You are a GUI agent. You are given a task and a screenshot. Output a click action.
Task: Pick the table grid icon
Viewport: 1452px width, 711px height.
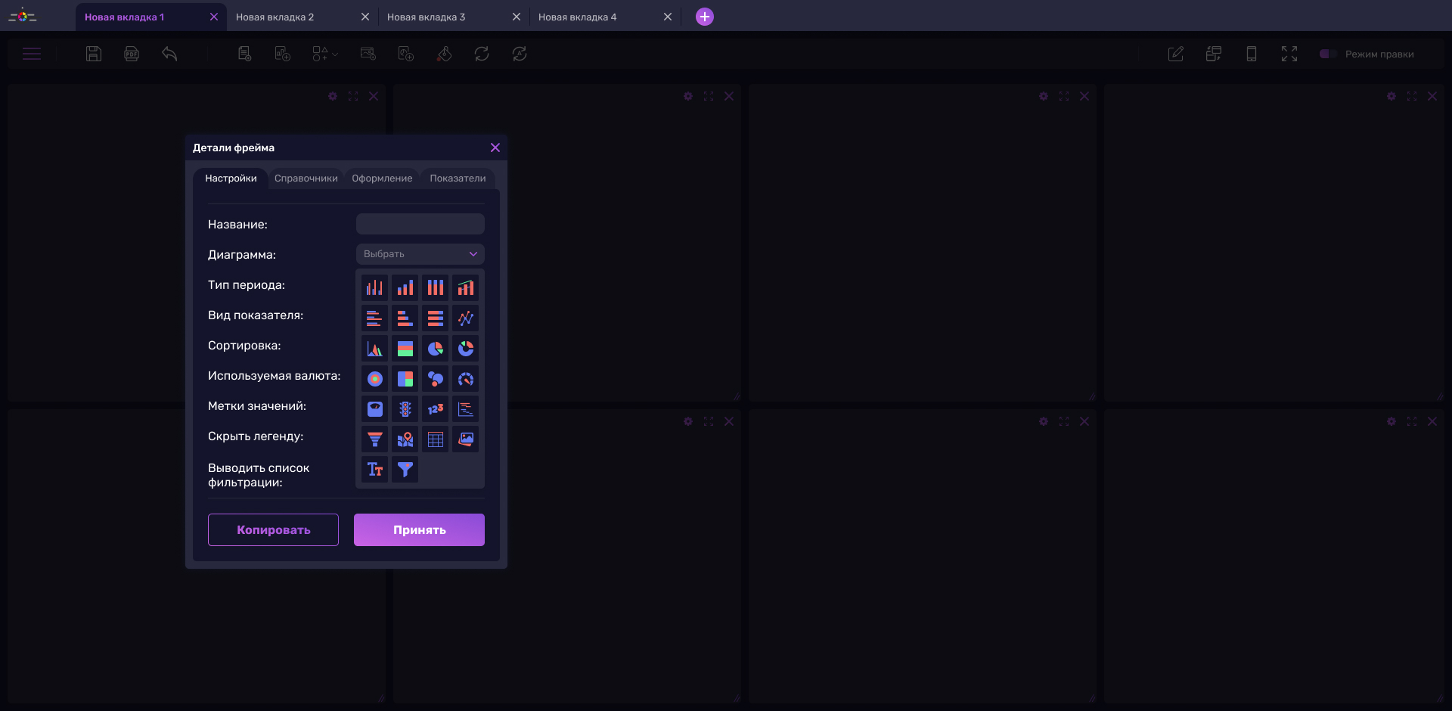(x=436, y=439)
